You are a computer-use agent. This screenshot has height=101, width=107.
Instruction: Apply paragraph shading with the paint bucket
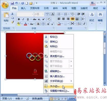(59, 24)
